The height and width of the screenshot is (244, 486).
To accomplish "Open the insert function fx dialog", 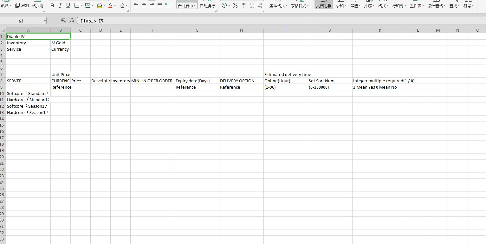I will (72, 21).
